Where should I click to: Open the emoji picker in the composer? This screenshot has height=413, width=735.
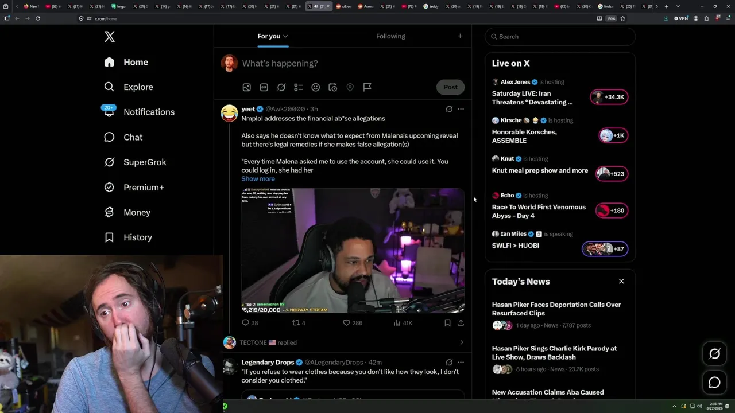pyautogui.click(x=315, y=87)
